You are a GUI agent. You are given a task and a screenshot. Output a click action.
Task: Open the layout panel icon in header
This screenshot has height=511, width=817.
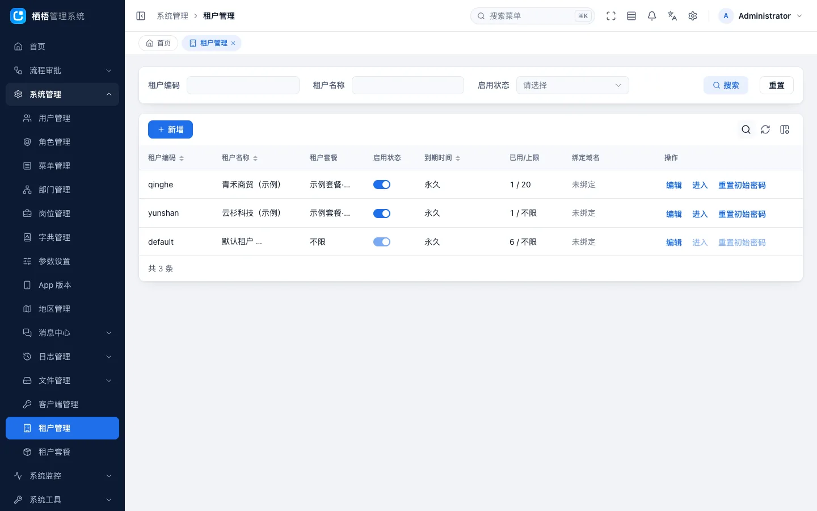coord(631,16)
